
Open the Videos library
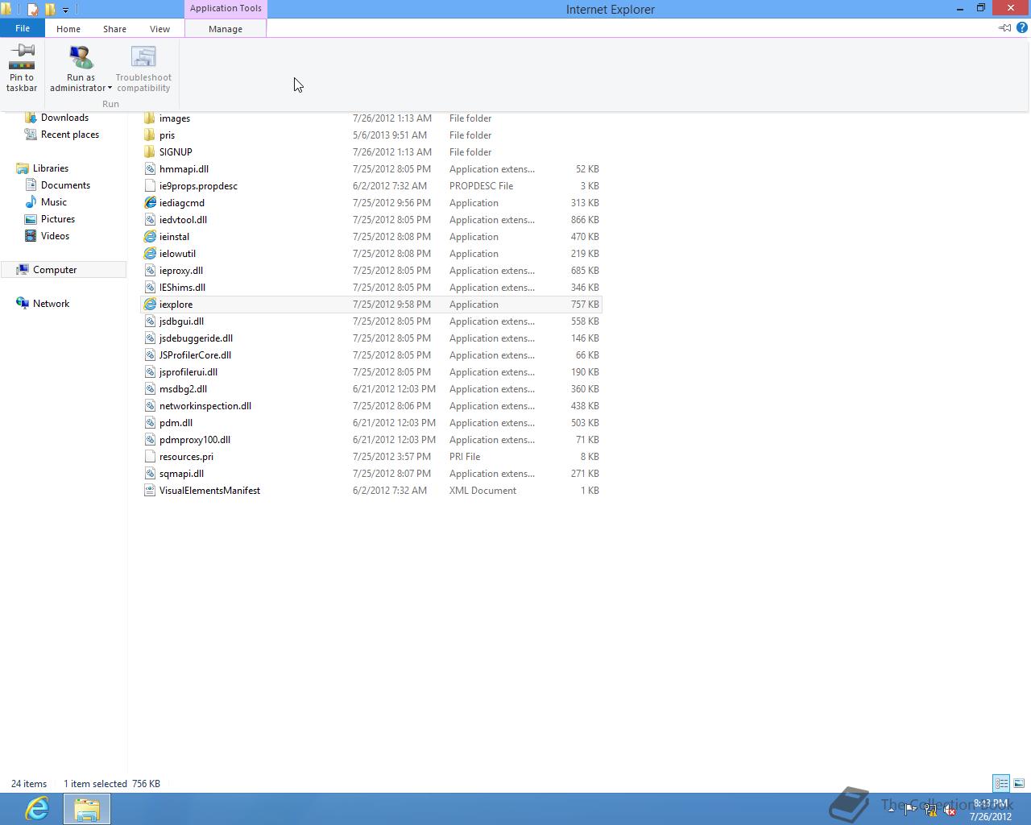[55, 236]
